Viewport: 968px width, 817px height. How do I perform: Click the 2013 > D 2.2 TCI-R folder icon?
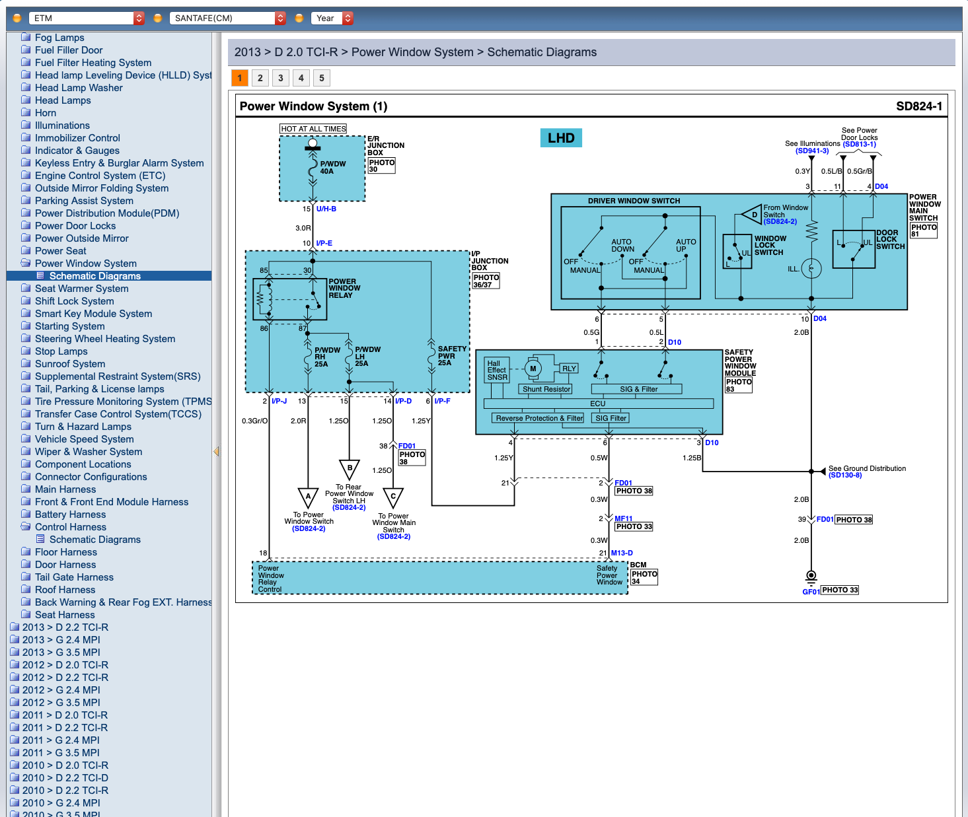point(15,627)
